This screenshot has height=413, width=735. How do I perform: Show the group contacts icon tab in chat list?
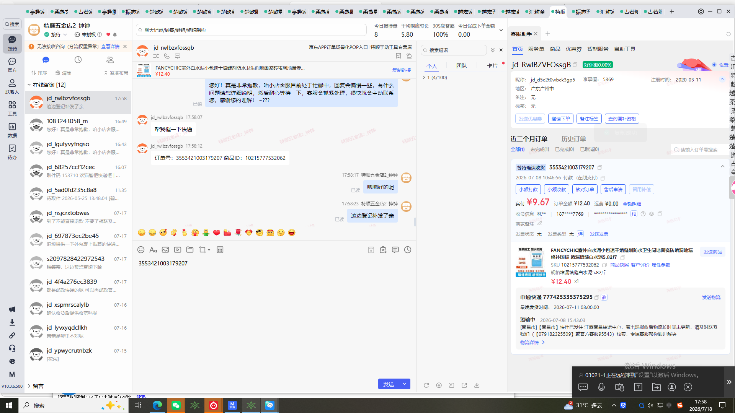point(110,60)
